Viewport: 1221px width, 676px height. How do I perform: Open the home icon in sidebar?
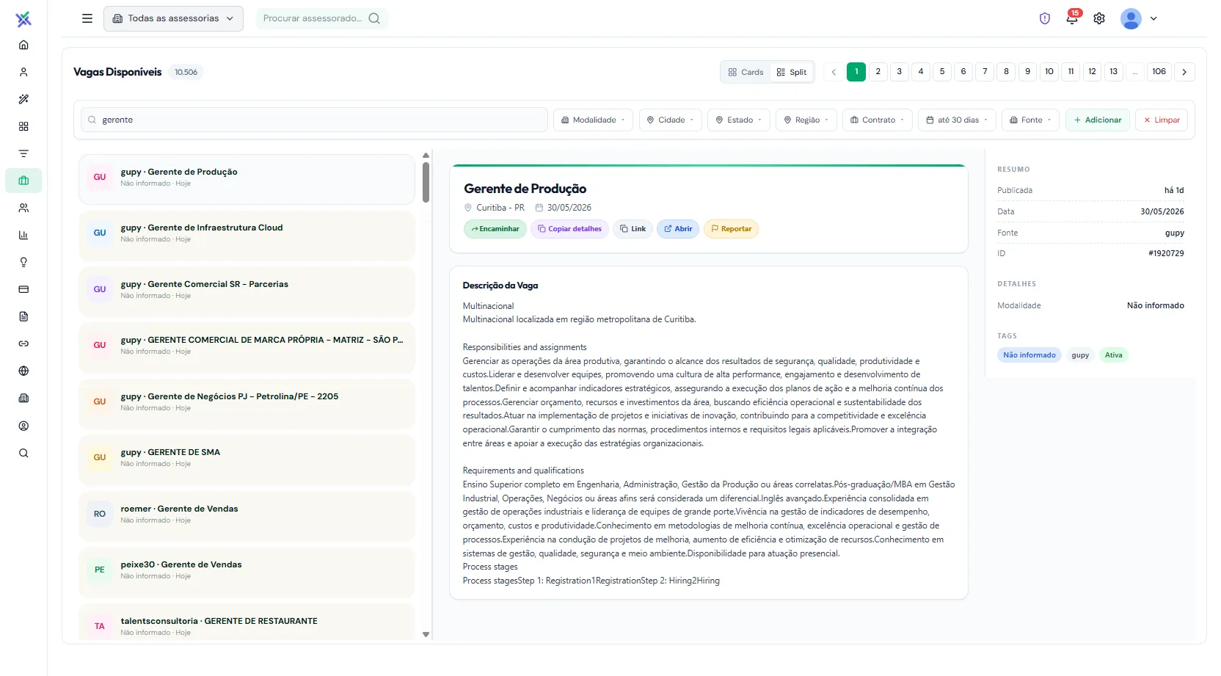pyautogui.click(x=23, y=45)
